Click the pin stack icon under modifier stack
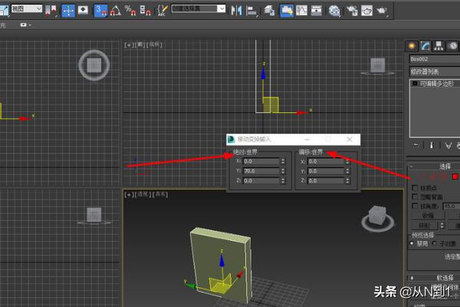Screen dimensions: 460x307 click(416, 145)
